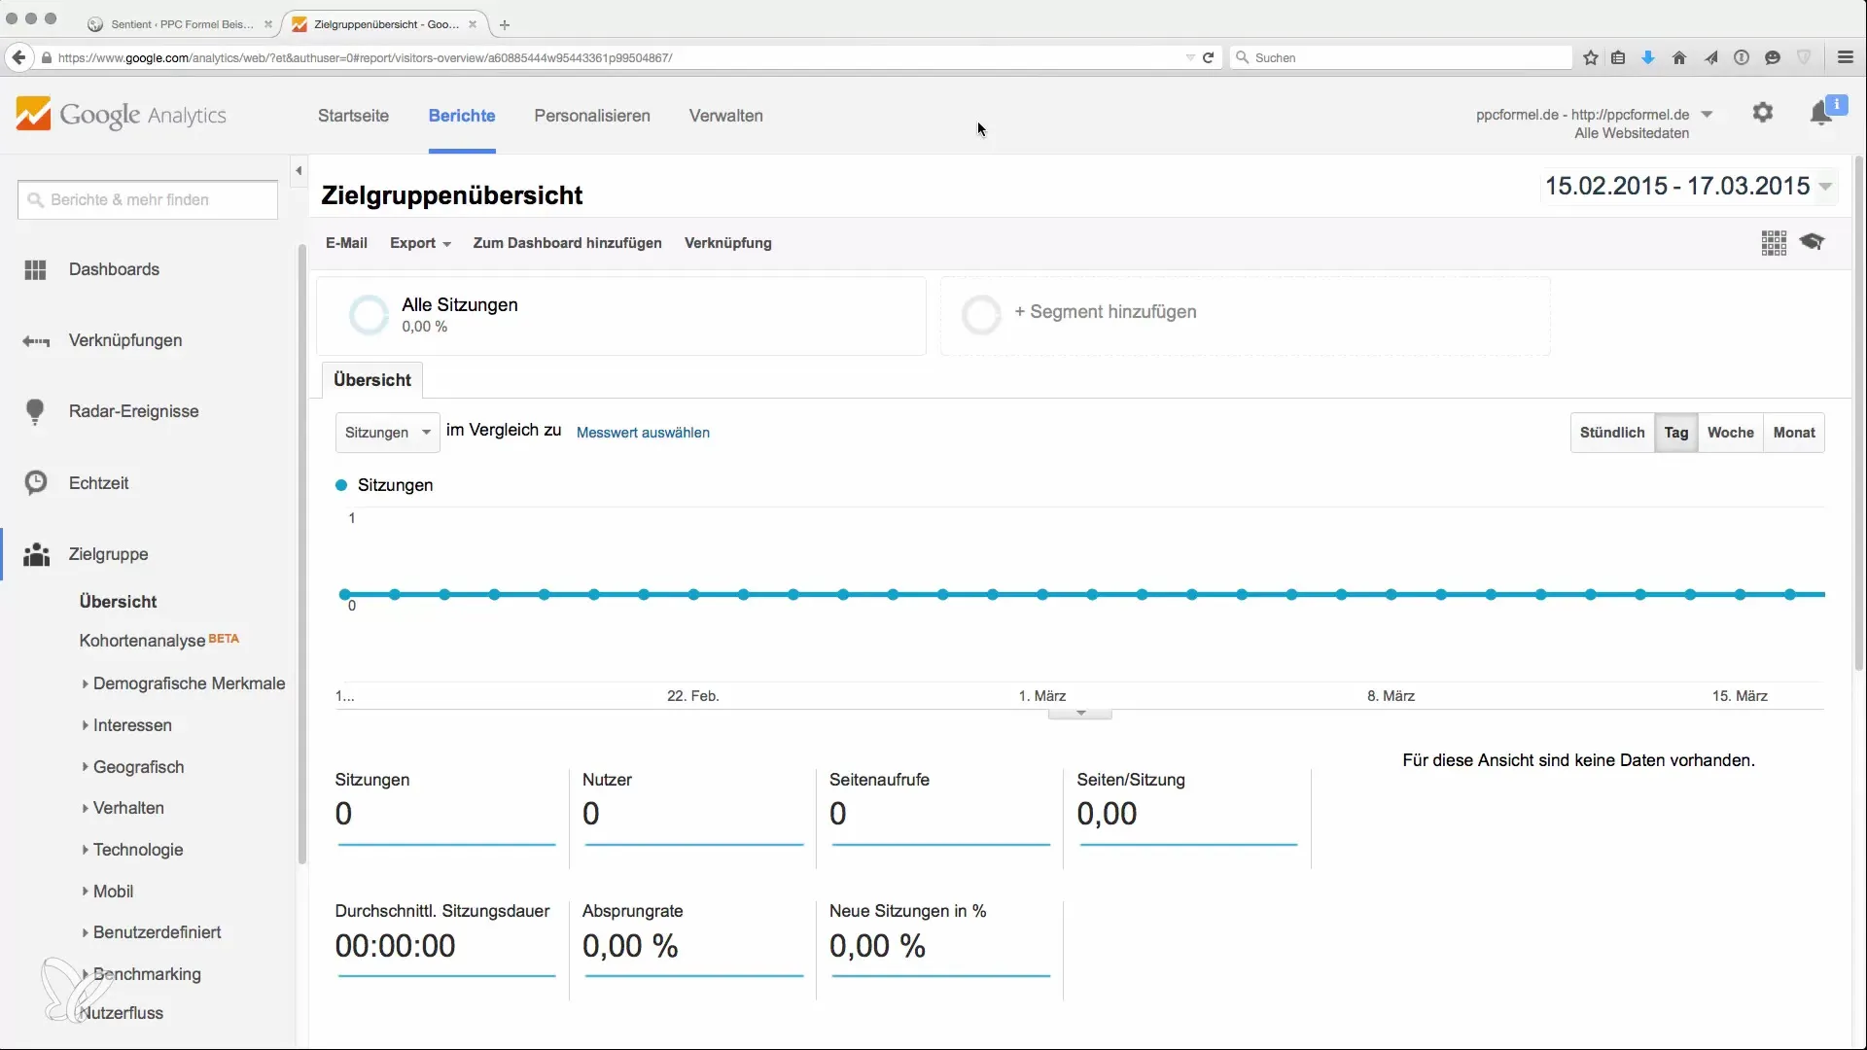Click the blue Sitzungen legend dot

coord(341,485)
